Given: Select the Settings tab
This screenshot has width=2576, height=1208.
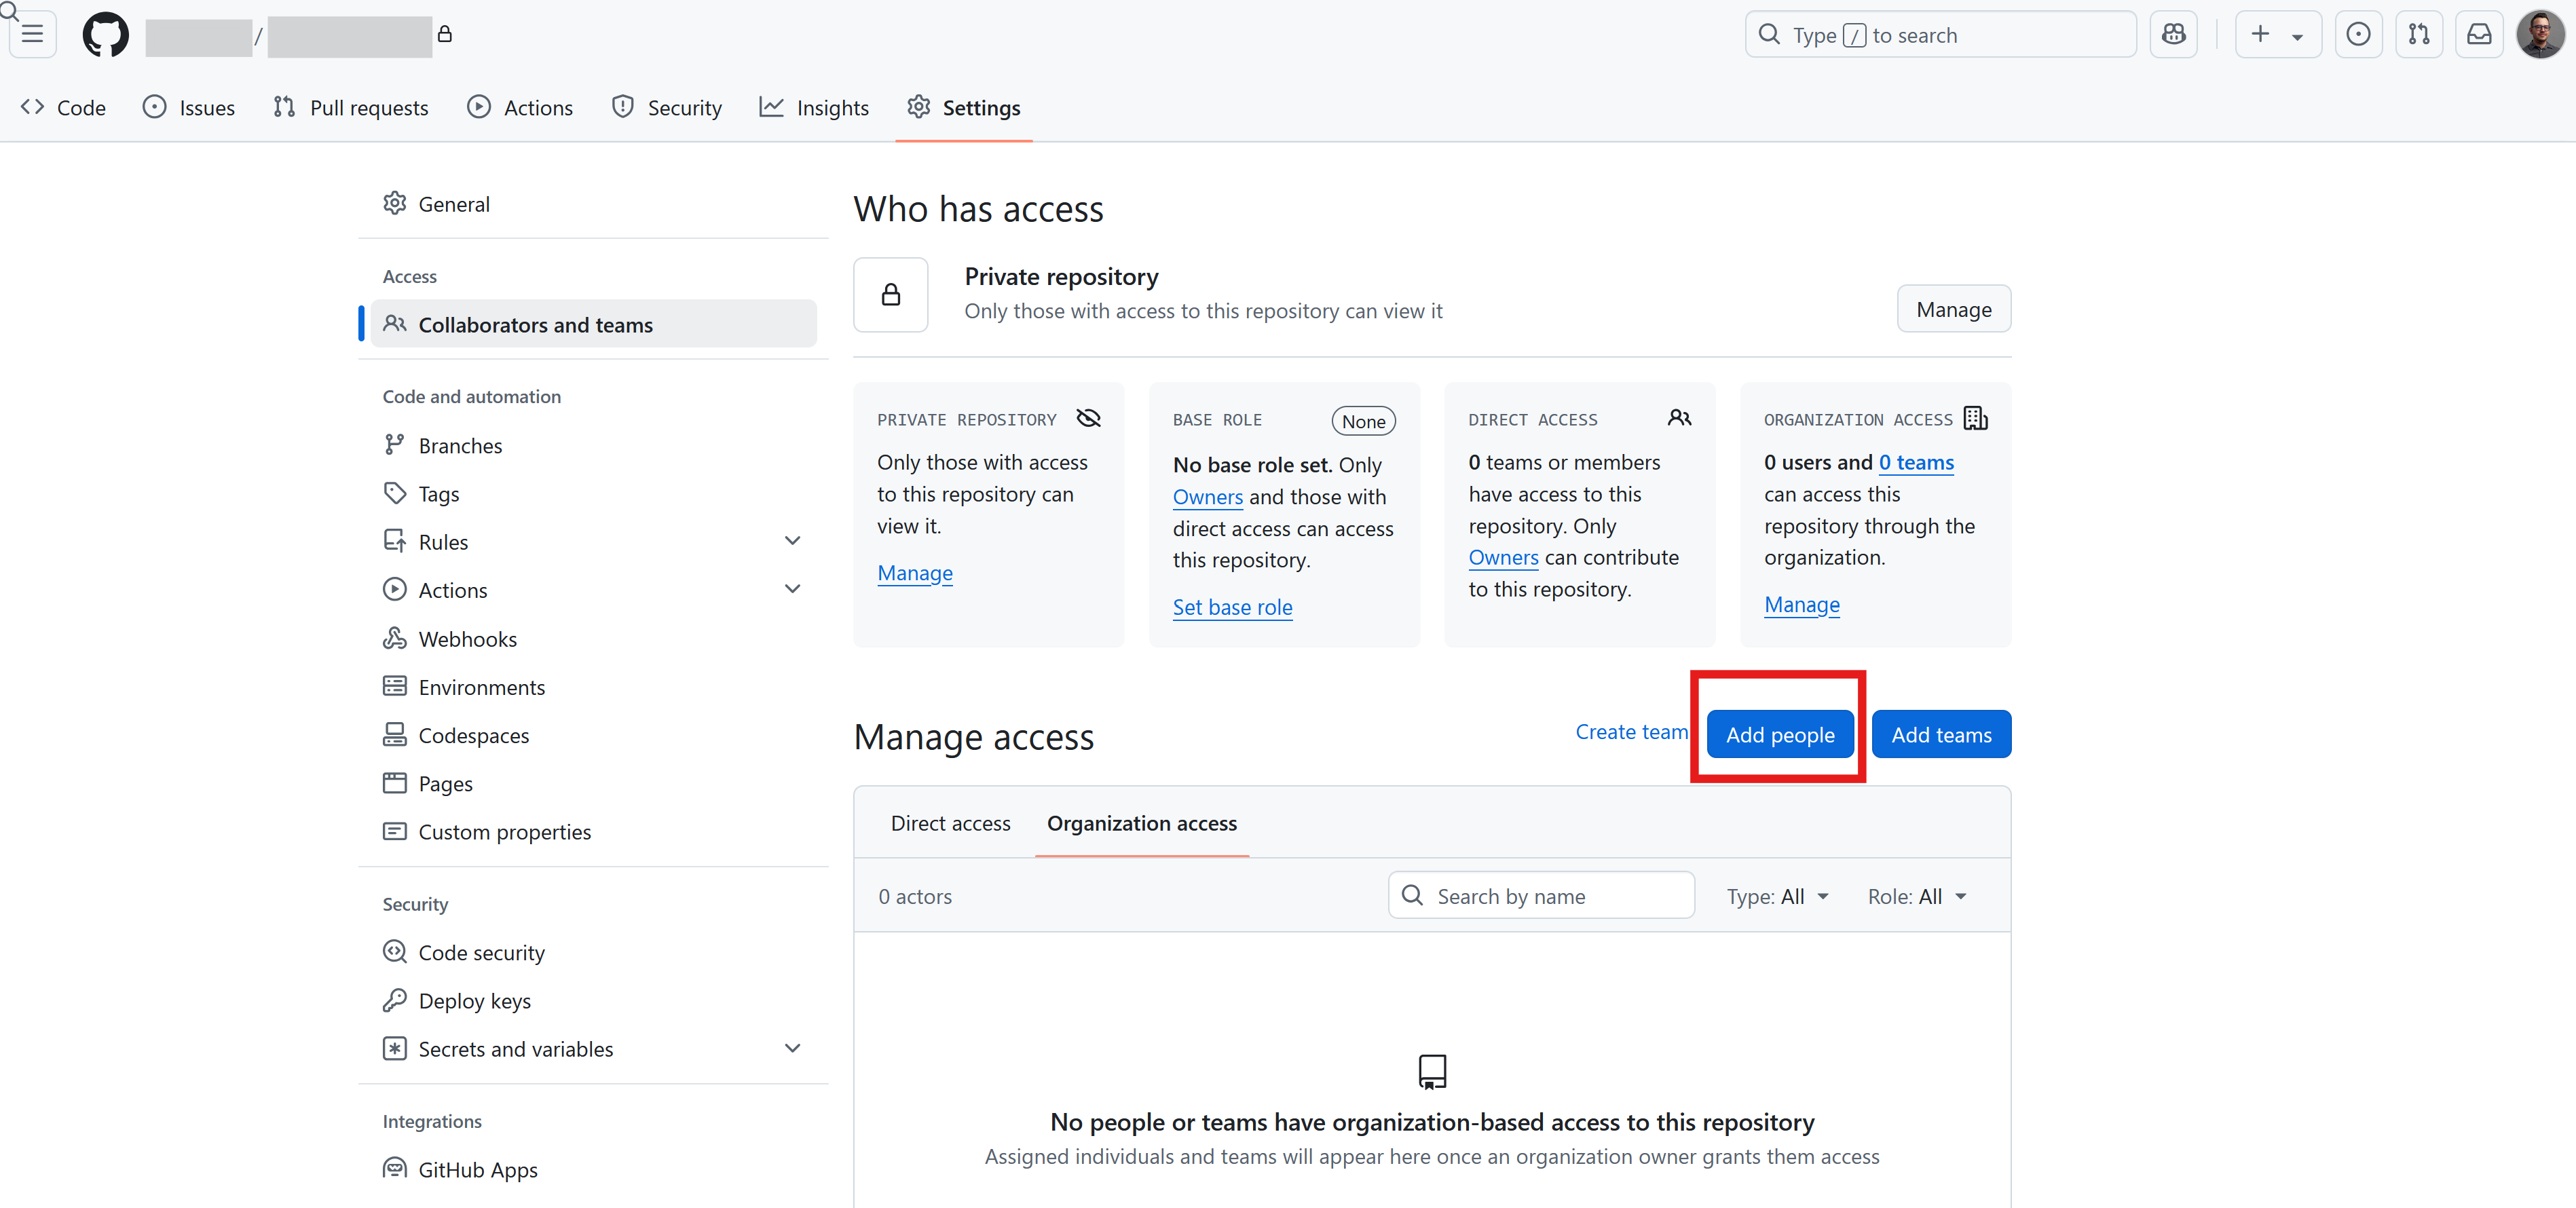Looking at the screenshot, I should click(x=964, y=107).
